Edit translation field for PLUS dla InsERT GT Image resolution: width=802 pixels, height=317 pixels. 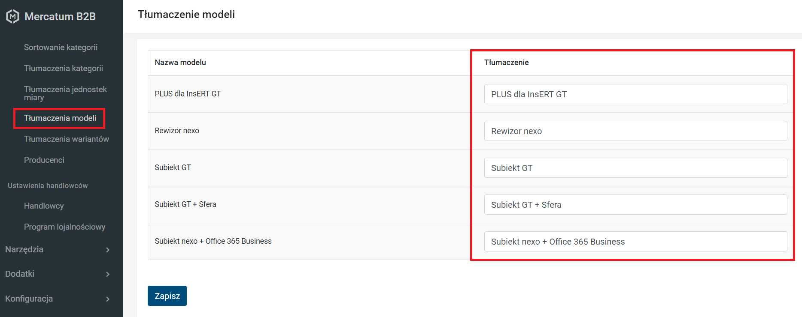pyautogui.click(x=635, y=94)
